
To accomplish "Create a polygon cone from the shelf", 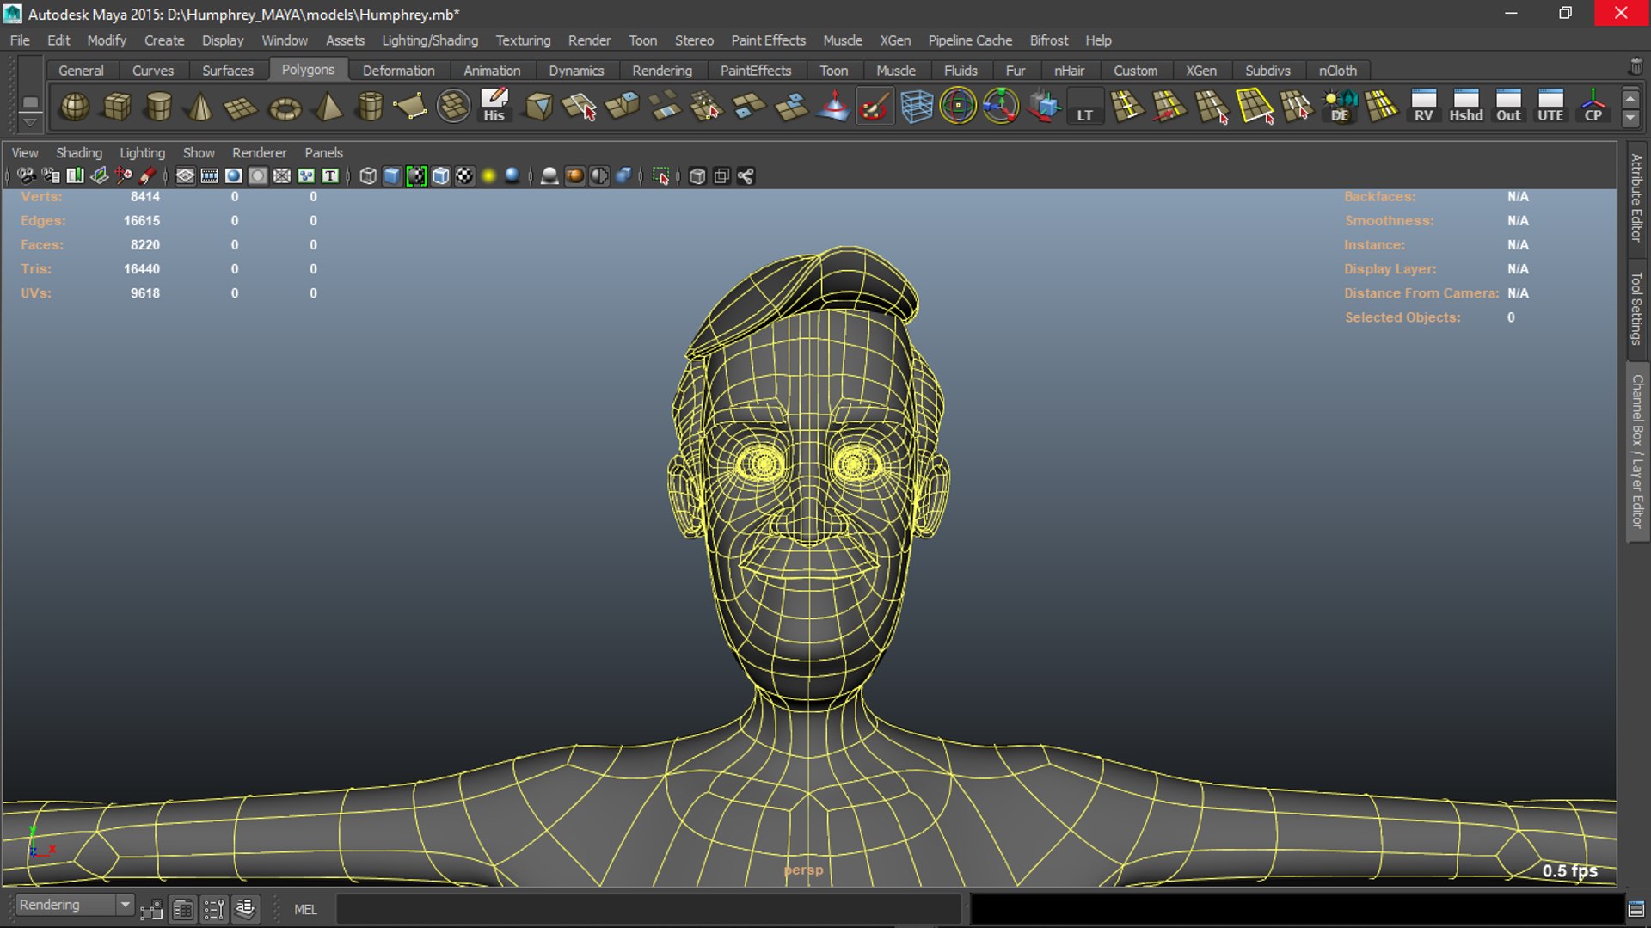I will 200,107.
